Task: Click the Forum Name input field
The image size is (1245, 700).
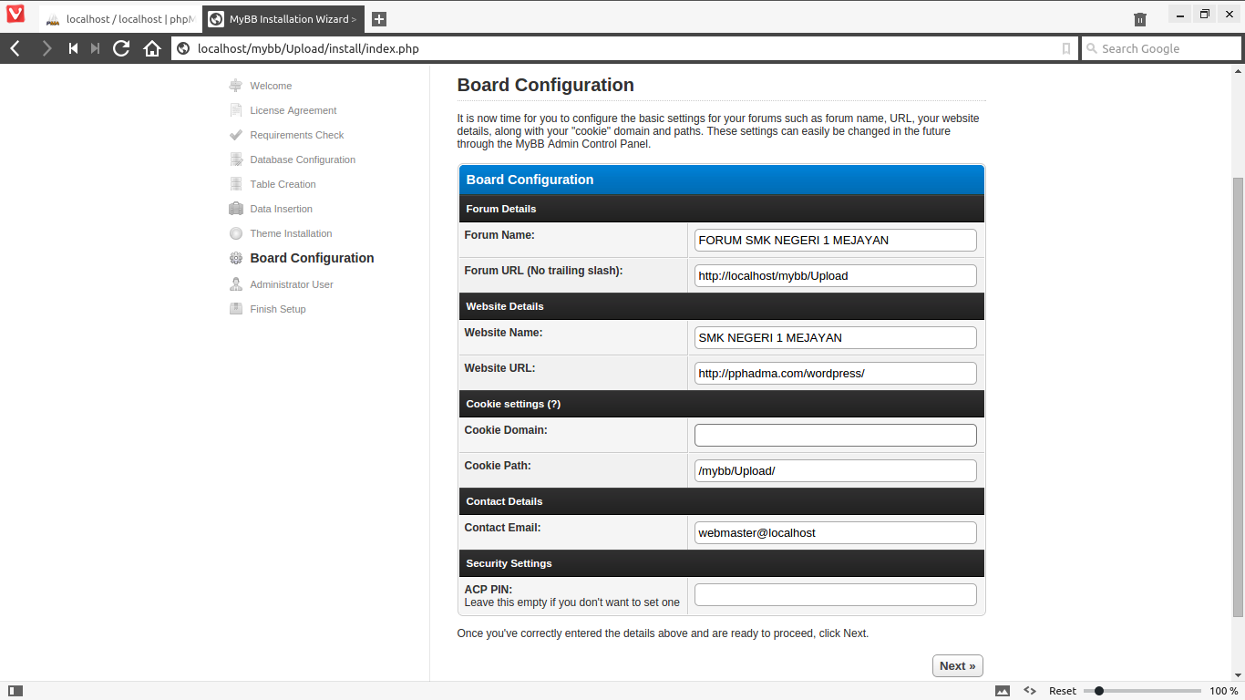Action: 835,240
